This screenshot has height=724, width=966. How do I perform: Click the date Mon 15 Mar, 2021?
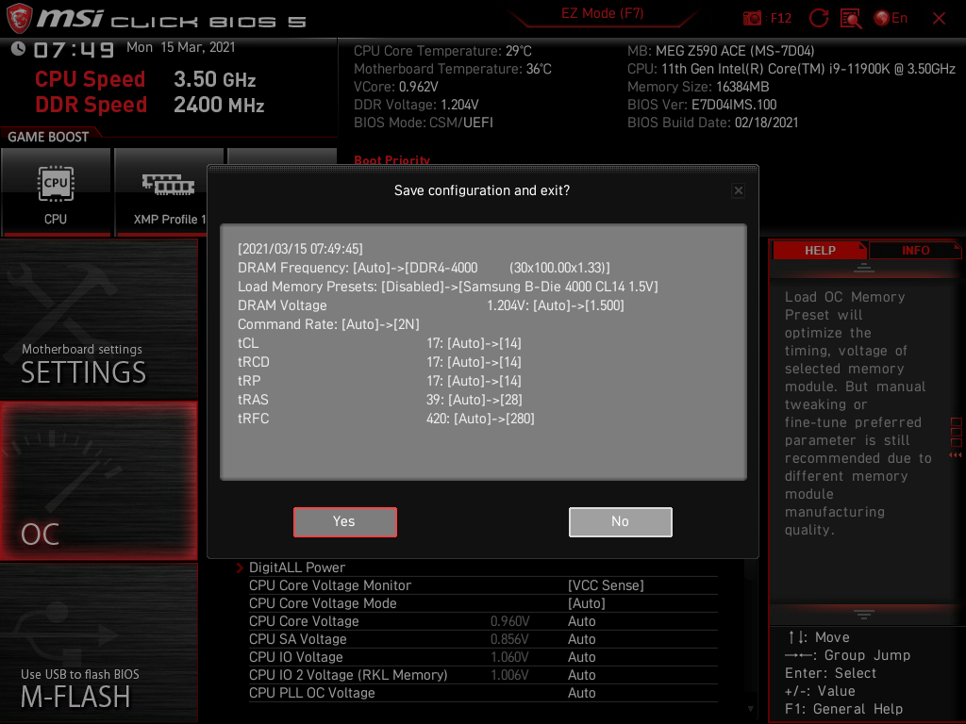tap(181, 47)
